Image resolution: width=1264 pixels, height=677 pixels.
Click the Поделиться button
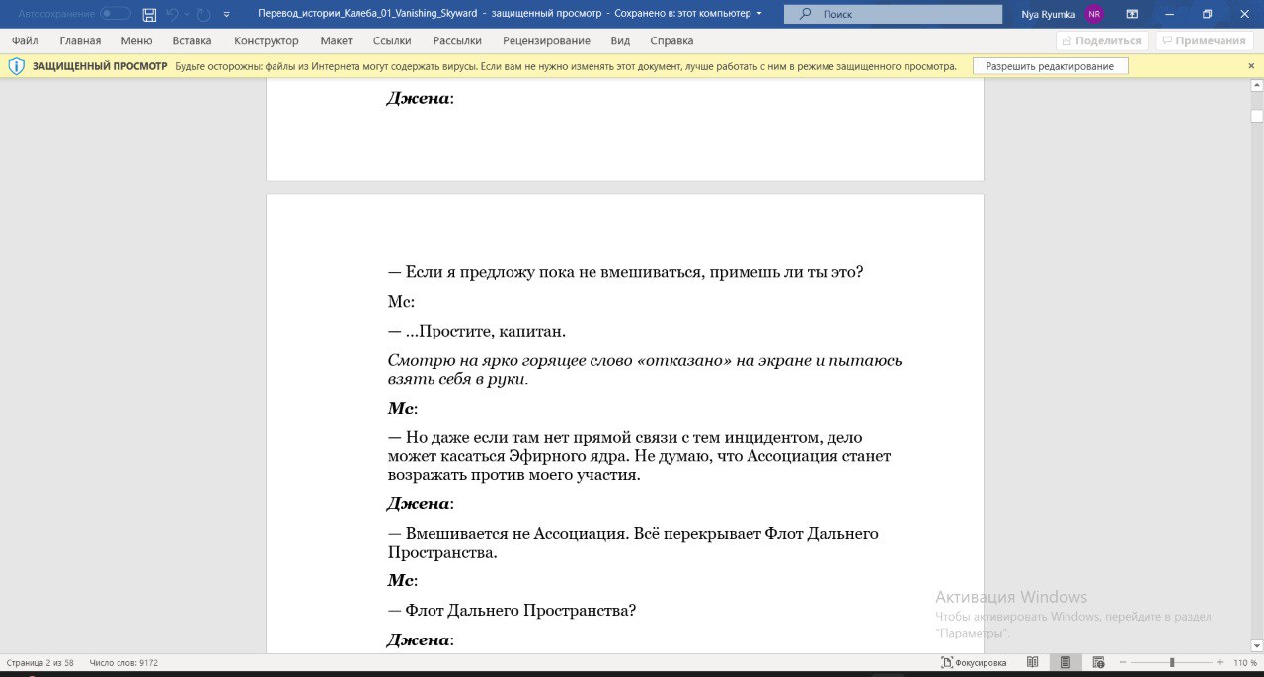[1103, 40]
